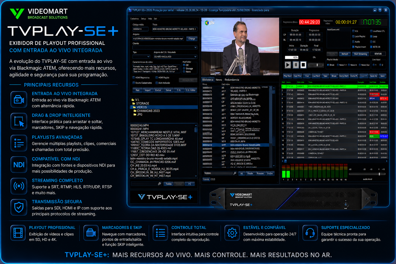Select Live input 1

(x=374, y=65)
